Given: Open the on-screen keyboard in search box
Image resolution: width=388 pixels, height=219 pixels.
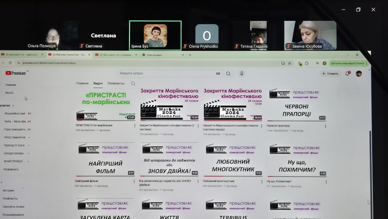Looking at the screenshot, I should pyautogui.click(x=218, y=74).
